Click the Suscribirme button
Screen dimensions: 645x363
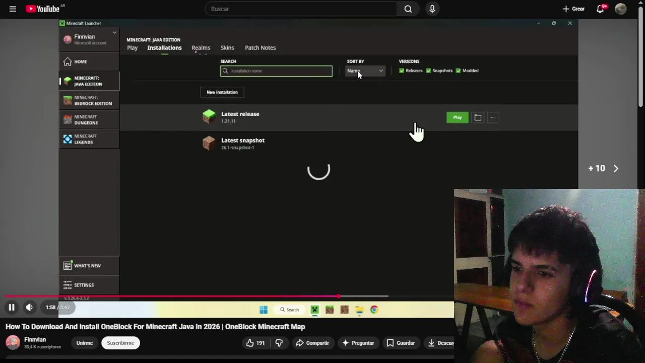120,343
